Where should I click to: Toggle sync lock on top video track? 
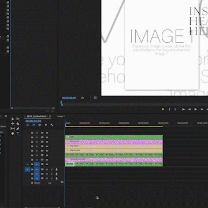pyautogui.click(x=42, y=133)
